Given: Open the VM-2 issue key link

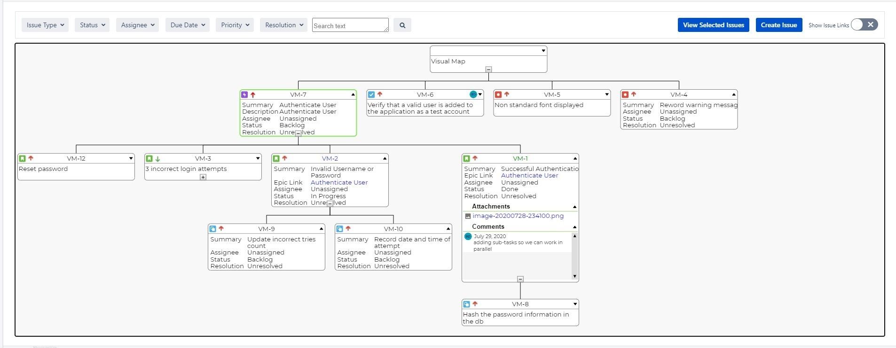Looking at the screenshot, I should pyautogui.click(x=330, y=159).
